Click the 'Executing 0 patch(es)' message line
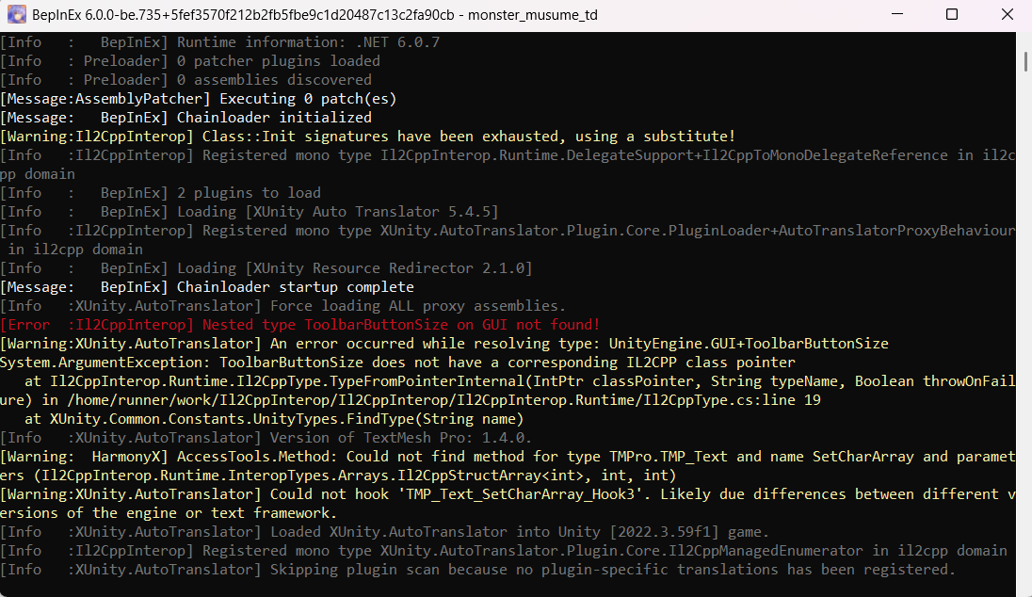 (x=199, y=99)
